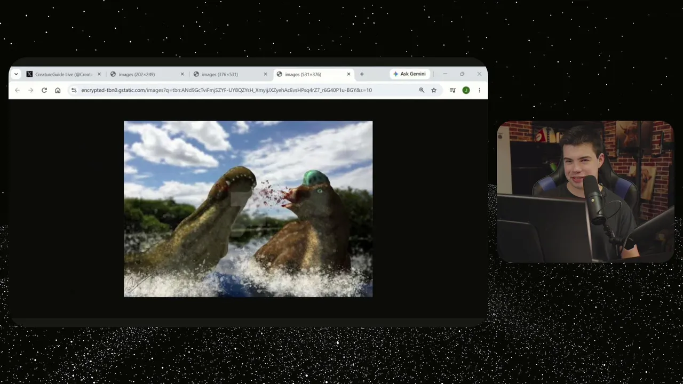The width and height of the screenshot is (683, 384).
Task: Open the green profile avatar
Action: [466, 90]
